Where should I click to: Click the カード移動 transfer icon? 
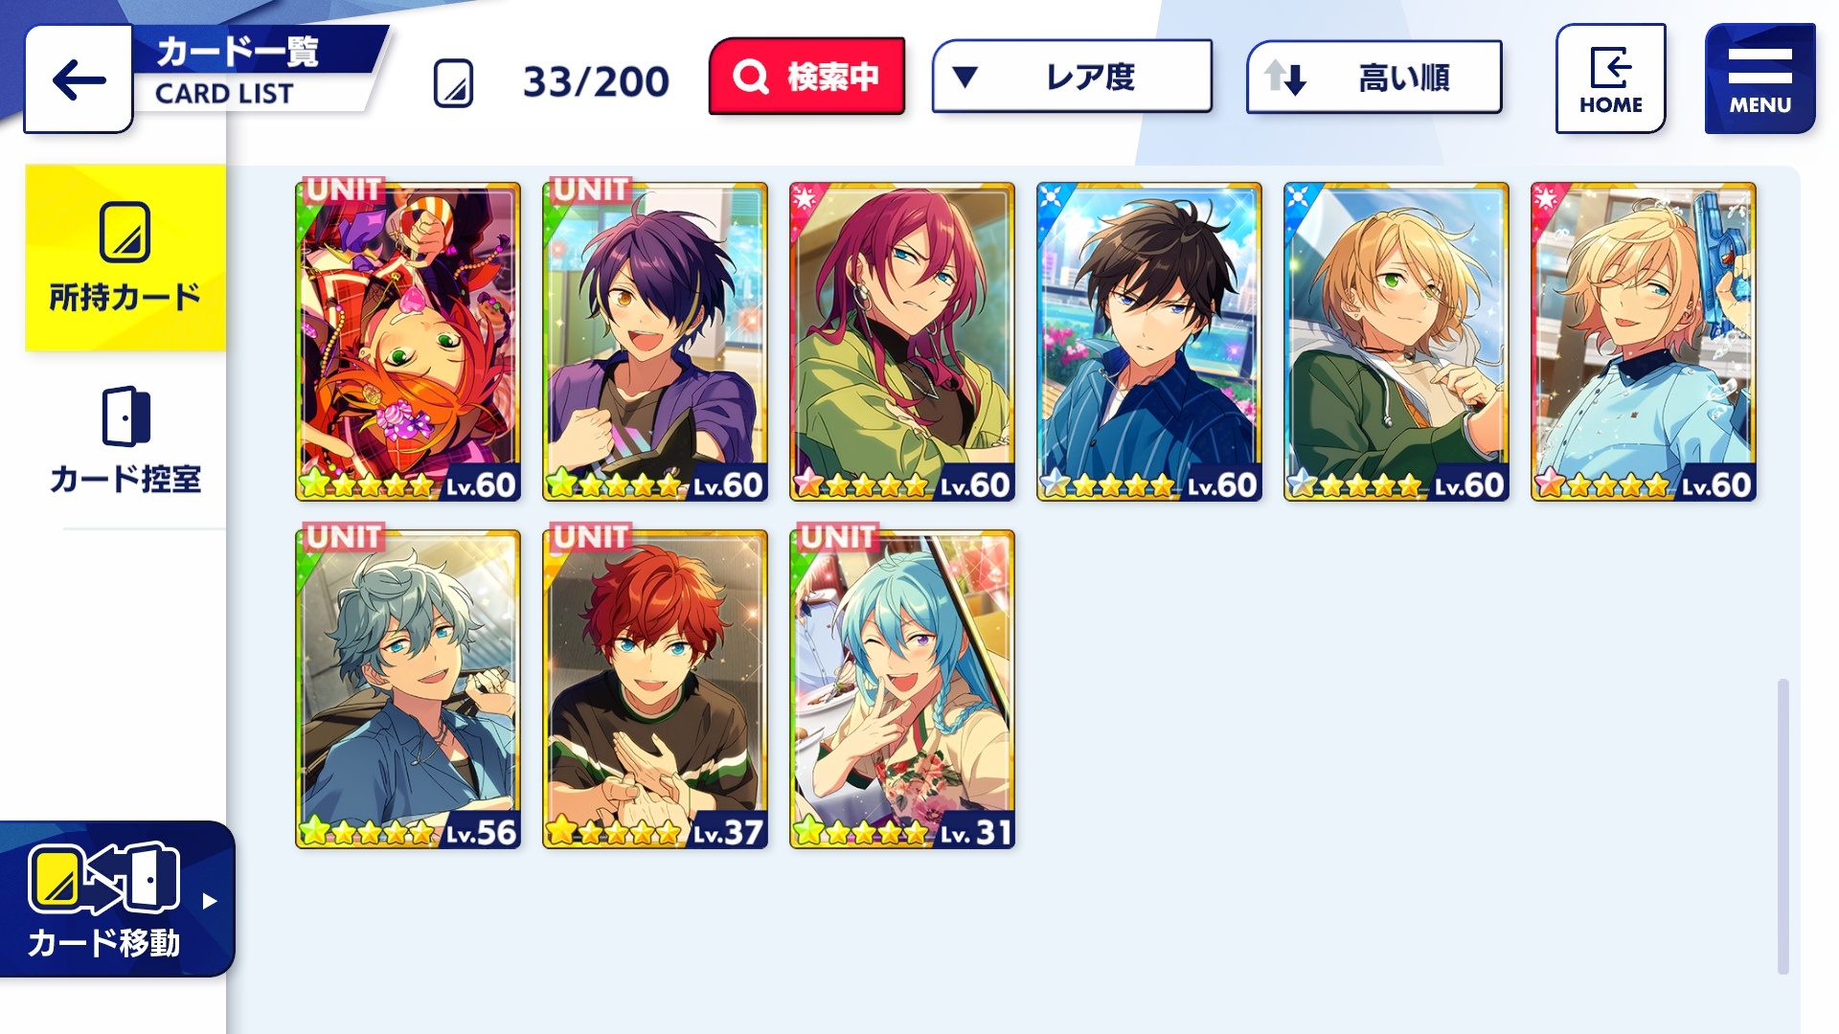103,878
